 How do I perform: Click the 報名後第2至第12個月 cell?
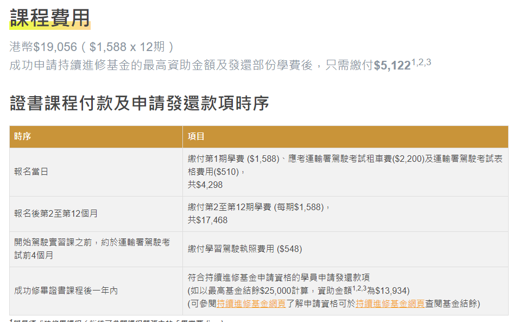click(x=57, y=211)
